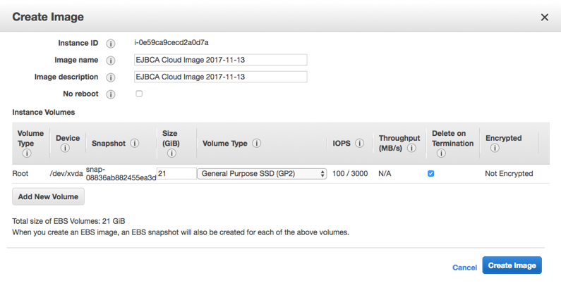Click the Device column info icon
The width and height of the screenshot is (561, 283).
point(65,149)
